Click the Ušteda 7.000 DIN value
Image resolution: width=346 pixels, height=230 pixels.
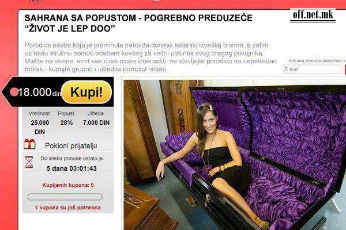[x=96, y=122]
